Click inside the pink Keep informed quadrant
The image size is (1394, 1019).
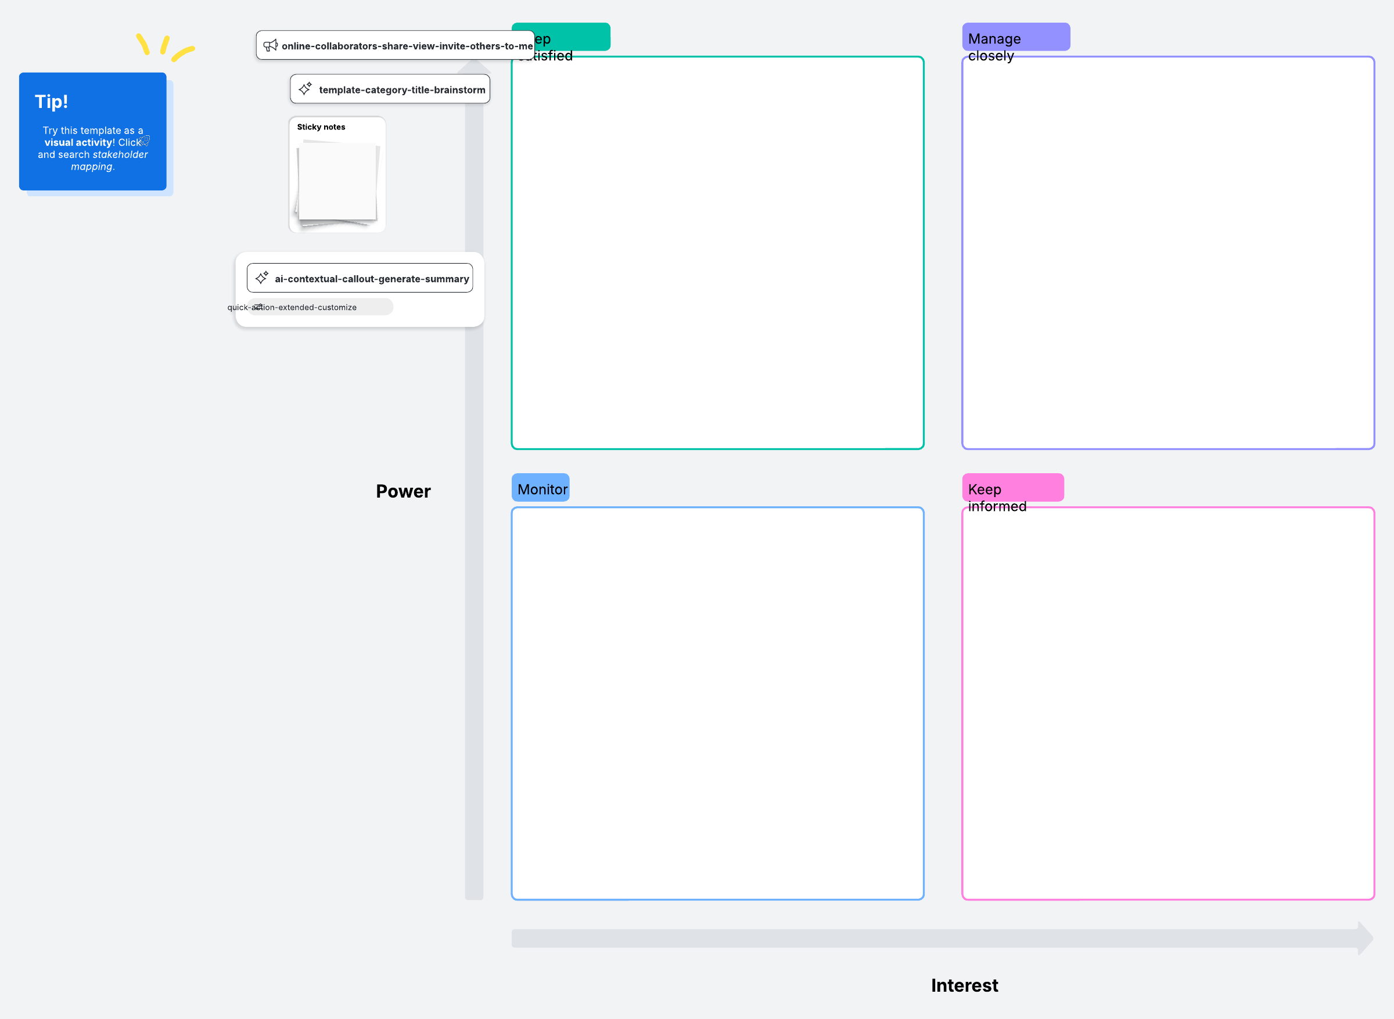(1167, 703)
